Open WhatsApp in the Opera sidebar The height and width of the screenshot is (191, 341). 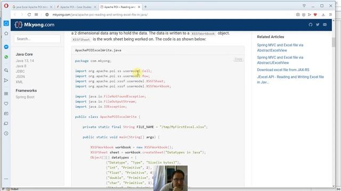click(x=6, y=57)
